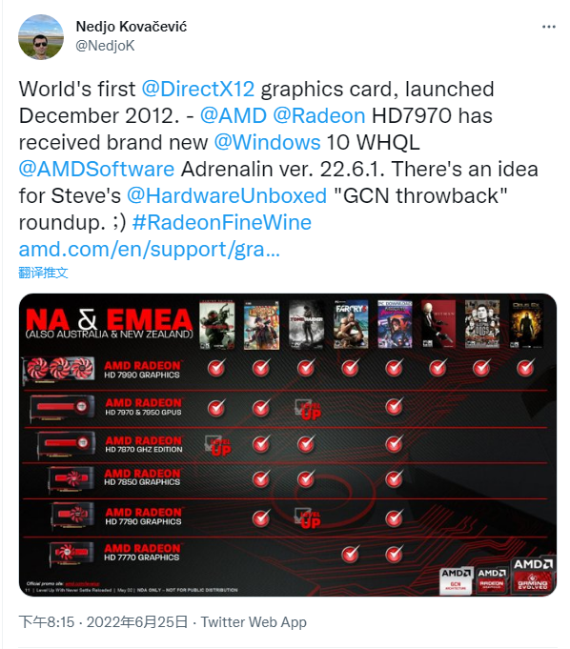570x649 pixels.
Task: Open the @NedjoK handle link
Action: tap(105, 46)
